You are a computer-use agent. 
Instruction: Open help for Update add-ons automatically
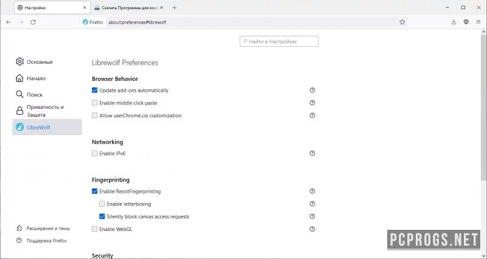(312, 90)
